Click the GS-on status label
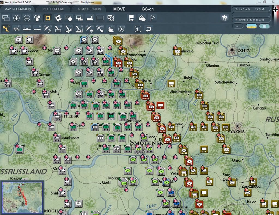Image resolution: width=279 pixels, height=215 pixels. (148, 9)
